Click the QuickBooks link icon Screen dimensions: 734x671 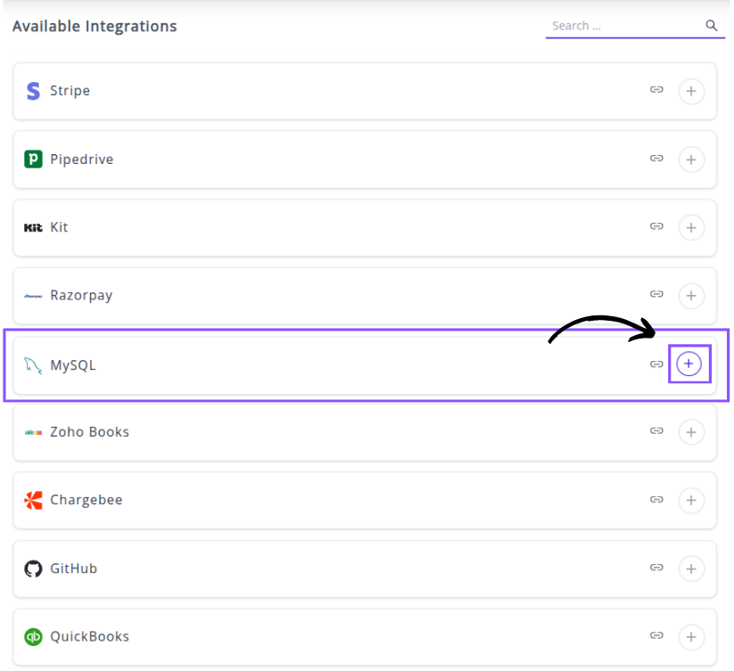(x=656, y=636)
